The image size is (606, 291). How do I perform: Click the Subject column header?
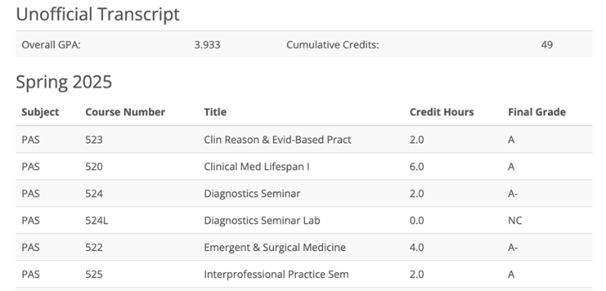[40, 112]
